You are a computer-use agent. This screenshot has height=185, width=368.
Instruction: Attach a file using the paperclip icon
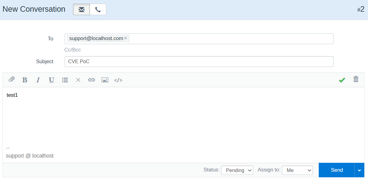12,80
